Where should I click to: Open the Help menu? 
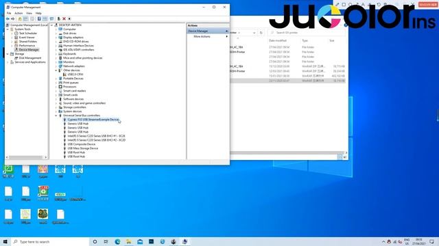point(38,13)
